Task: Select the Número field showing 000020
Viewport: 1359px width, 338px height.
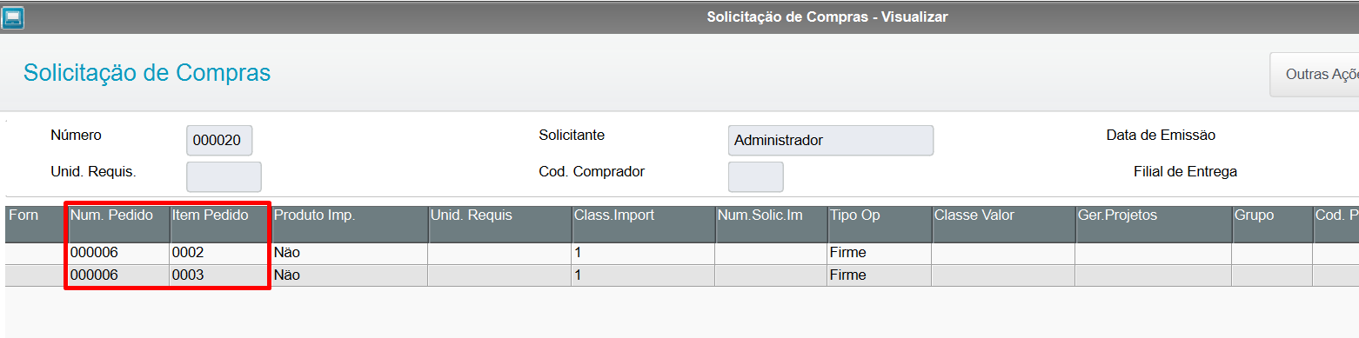Action: coord(219,140)
